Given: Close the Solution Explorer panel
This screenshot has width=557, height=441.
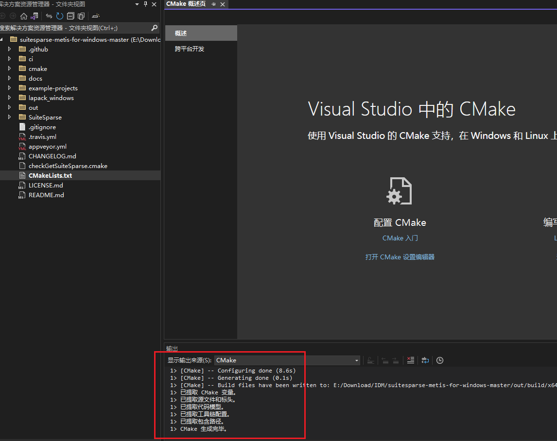Looking at the screenshot, I should 154,4.
